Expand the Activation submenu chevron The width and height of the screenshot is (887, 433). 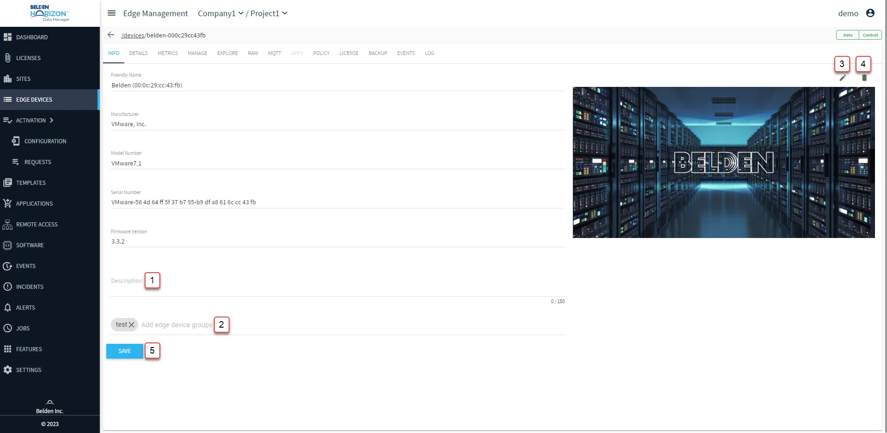coord(51,120)
